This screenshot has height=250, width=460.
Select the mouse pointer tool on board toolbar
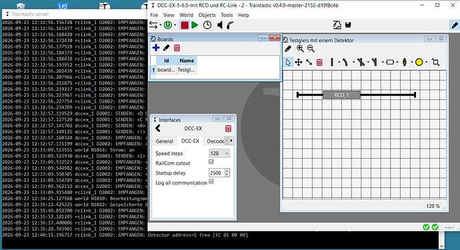(288, 62)
